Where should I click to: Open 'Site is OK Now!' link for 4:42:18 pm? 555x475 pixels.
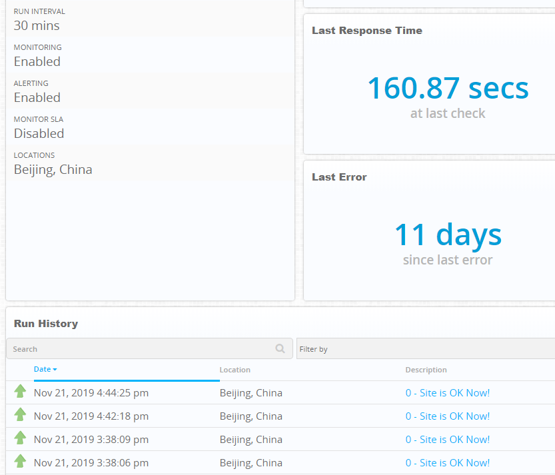[x=447, y=416]
